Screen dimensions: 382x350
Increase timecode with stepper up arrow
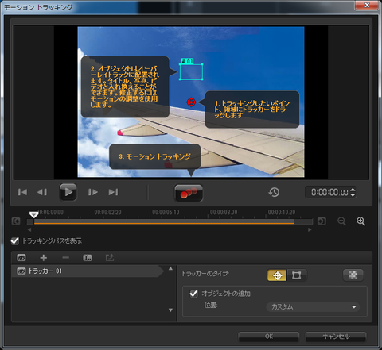tap(353, 190)
